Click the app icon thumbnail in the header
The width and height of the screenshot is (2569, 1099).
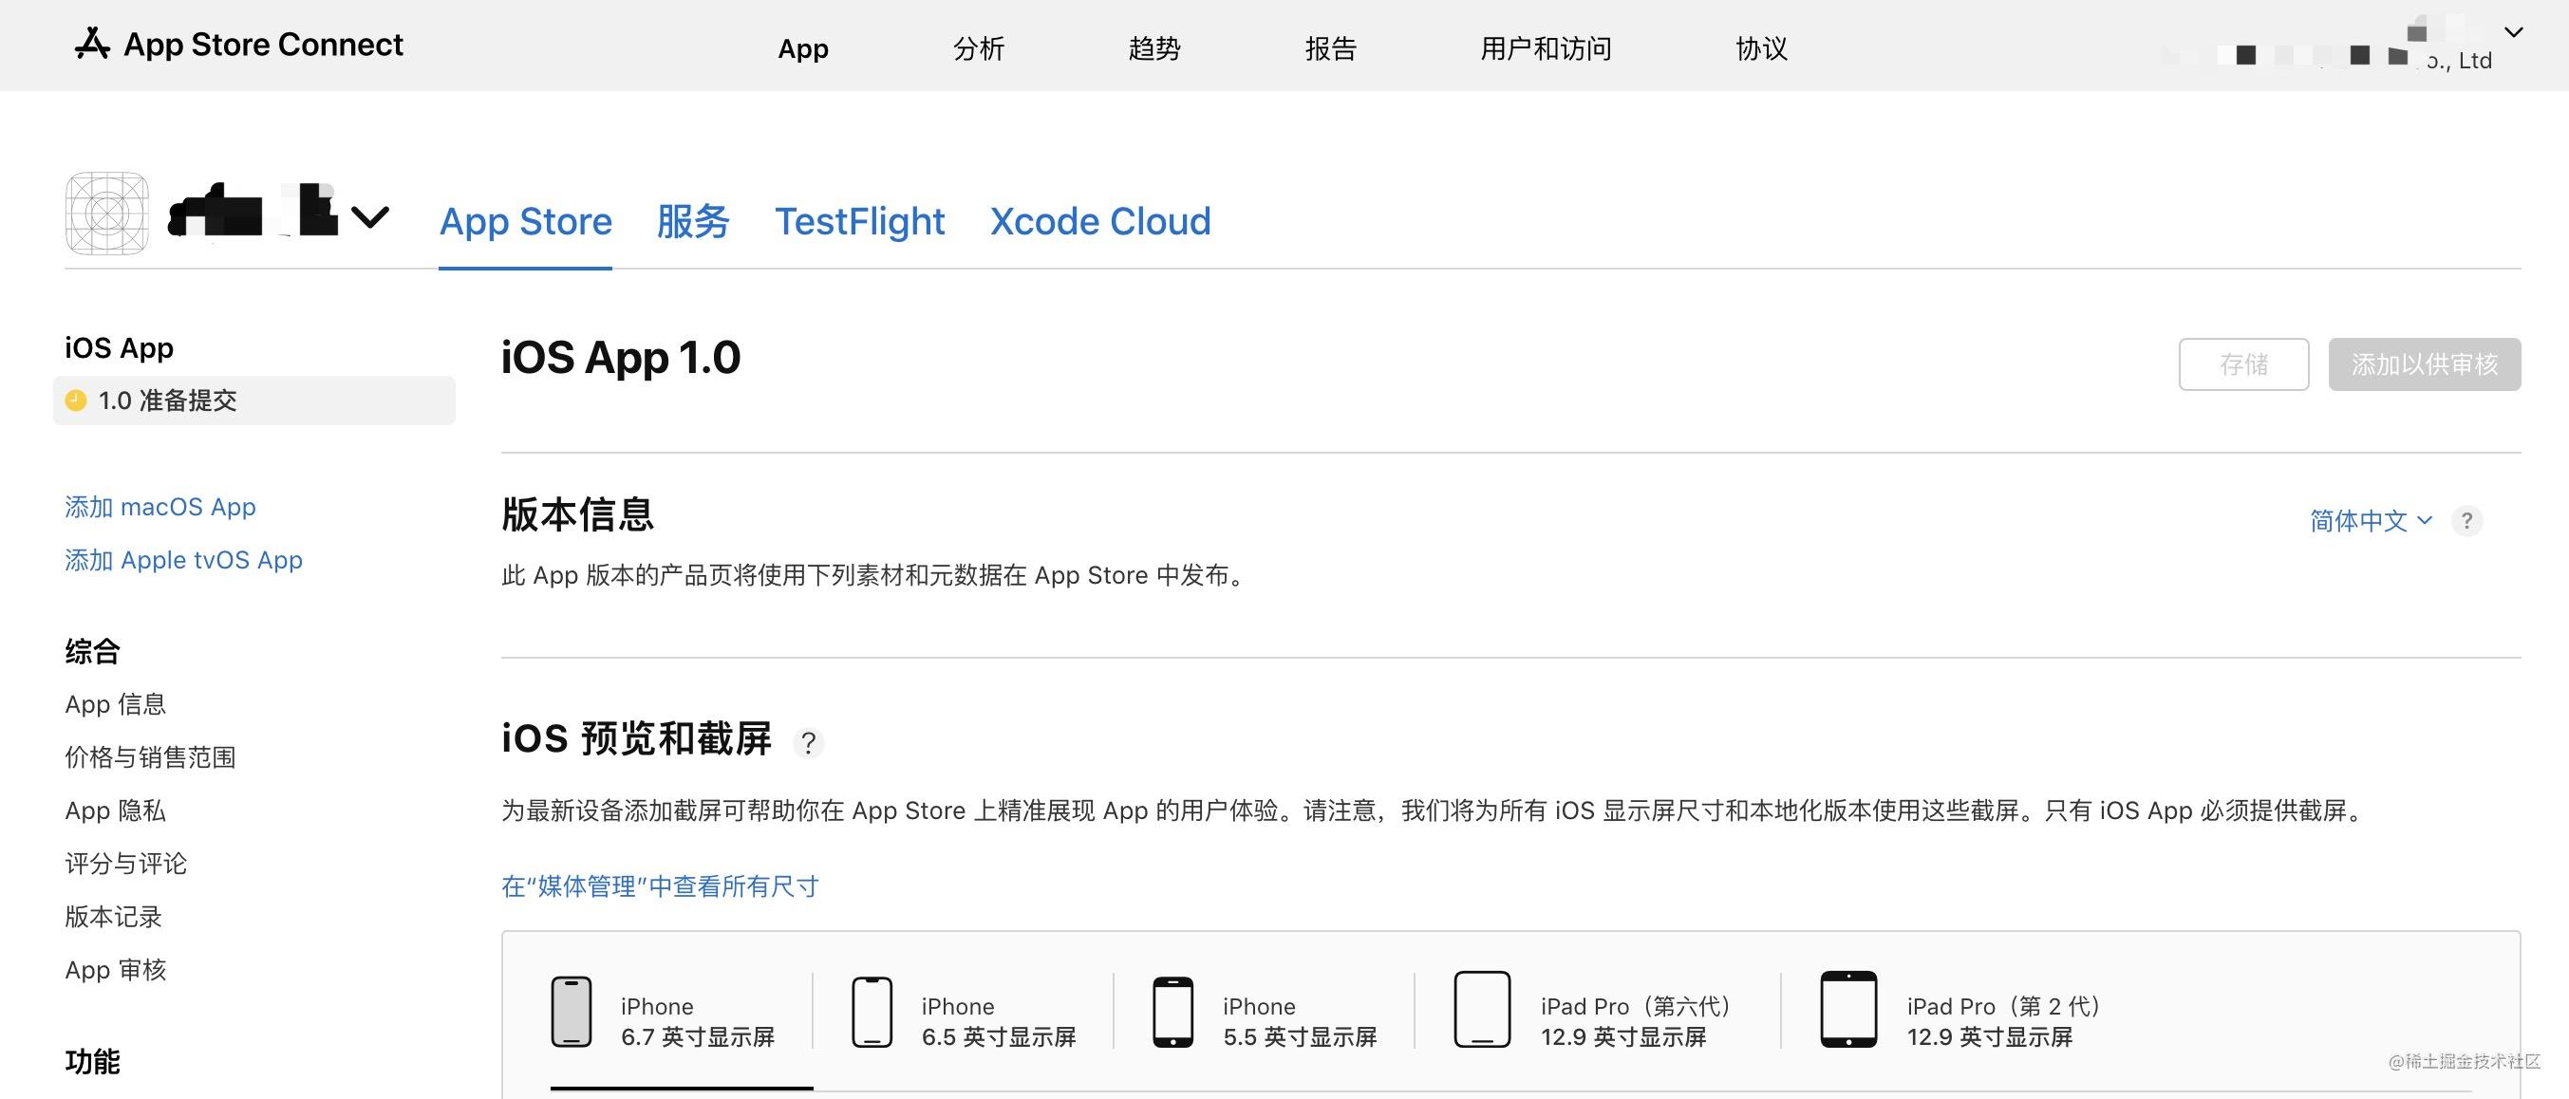pos(105,213)
